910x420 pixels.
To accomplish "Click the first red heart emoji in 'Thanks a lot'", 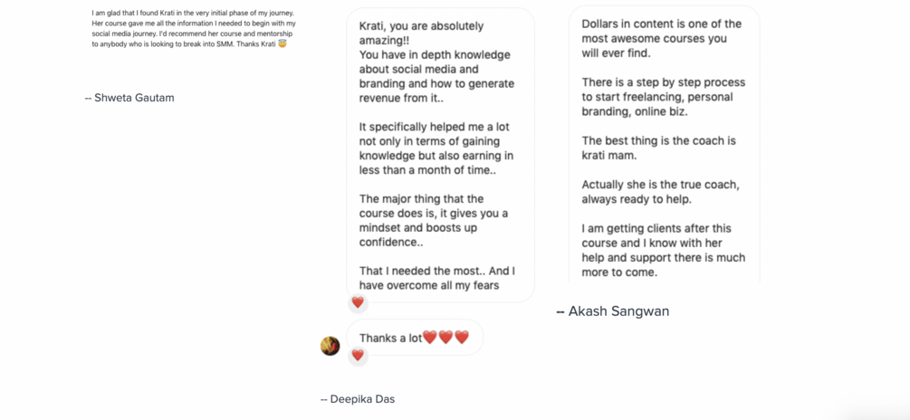I will click(429, 337).
